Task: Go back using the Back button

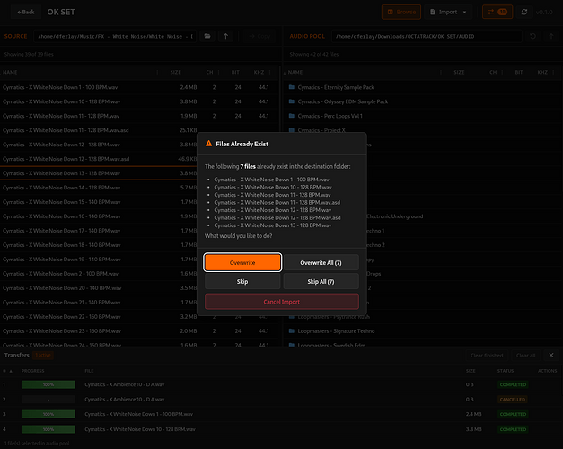Action: (x=26, y=13)
